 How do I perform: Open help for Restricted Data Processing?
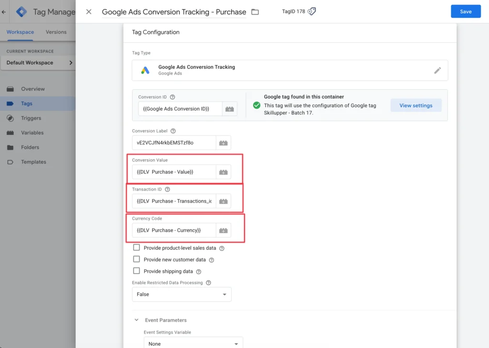click(x=209, y=283)
